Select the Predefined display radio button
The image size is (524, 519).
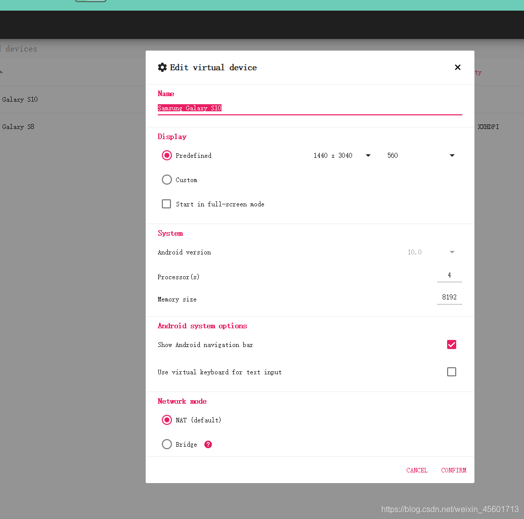click(167, 155)
